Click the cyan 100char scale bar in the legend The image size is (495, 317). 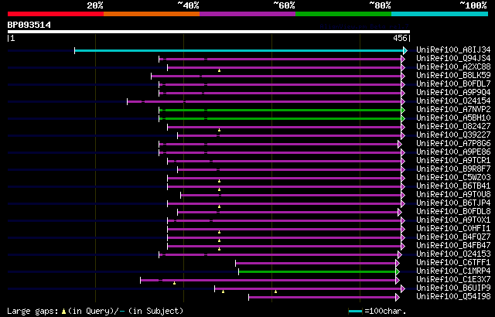[355, 312]
